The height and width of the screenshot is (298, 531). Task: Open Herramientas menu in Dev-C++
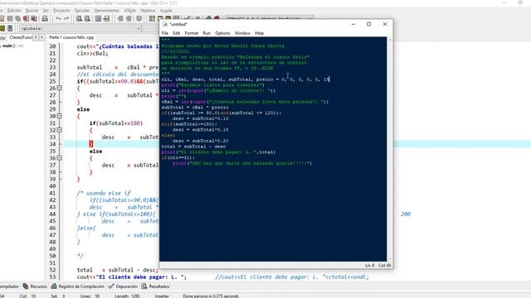[x=107, y=11]
